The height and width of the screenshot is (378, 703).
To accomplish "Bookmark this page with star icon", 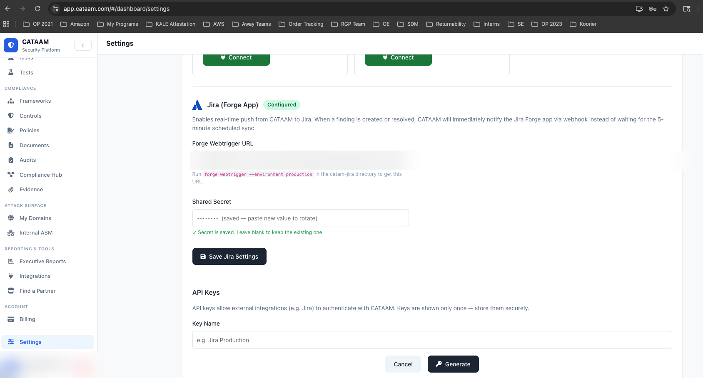I will pyautogui.click(x=666, y=9).
